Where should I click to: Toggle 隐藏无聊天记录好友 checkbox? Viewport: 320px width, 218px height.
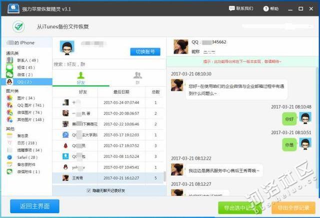(89, 190)
